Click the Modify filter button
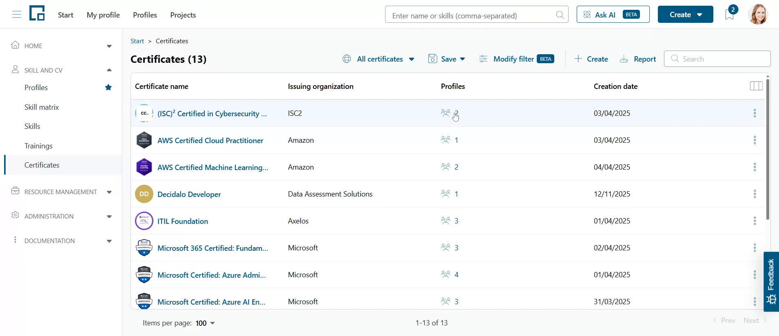The width and height of the screenshot is (779, 336). (516, 59)
